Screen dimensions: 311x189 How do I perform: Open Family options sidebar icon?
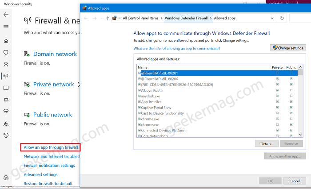[x=6, y=123]
